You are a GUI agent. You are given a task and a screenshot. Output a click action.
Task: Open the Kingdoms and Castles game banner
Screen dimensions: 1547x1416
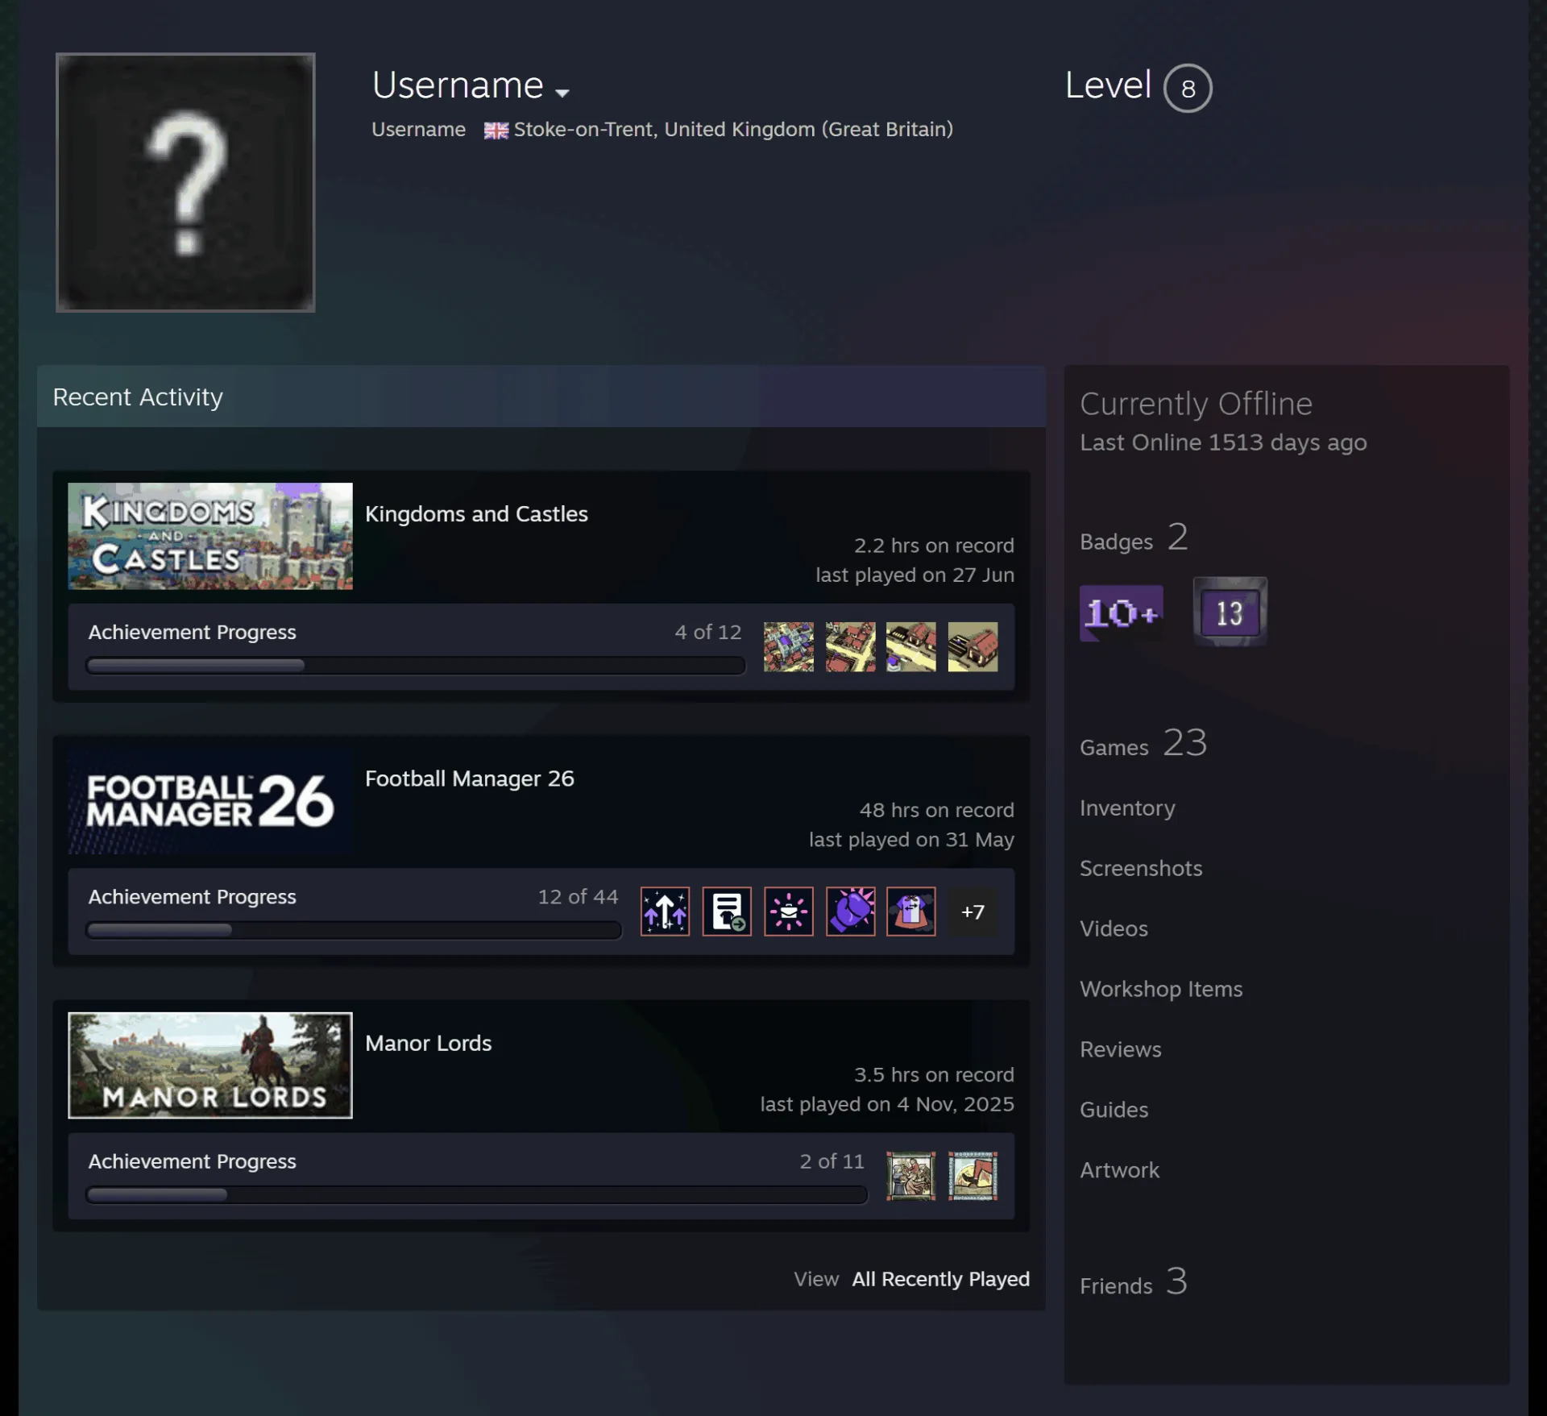pos(210,536)
